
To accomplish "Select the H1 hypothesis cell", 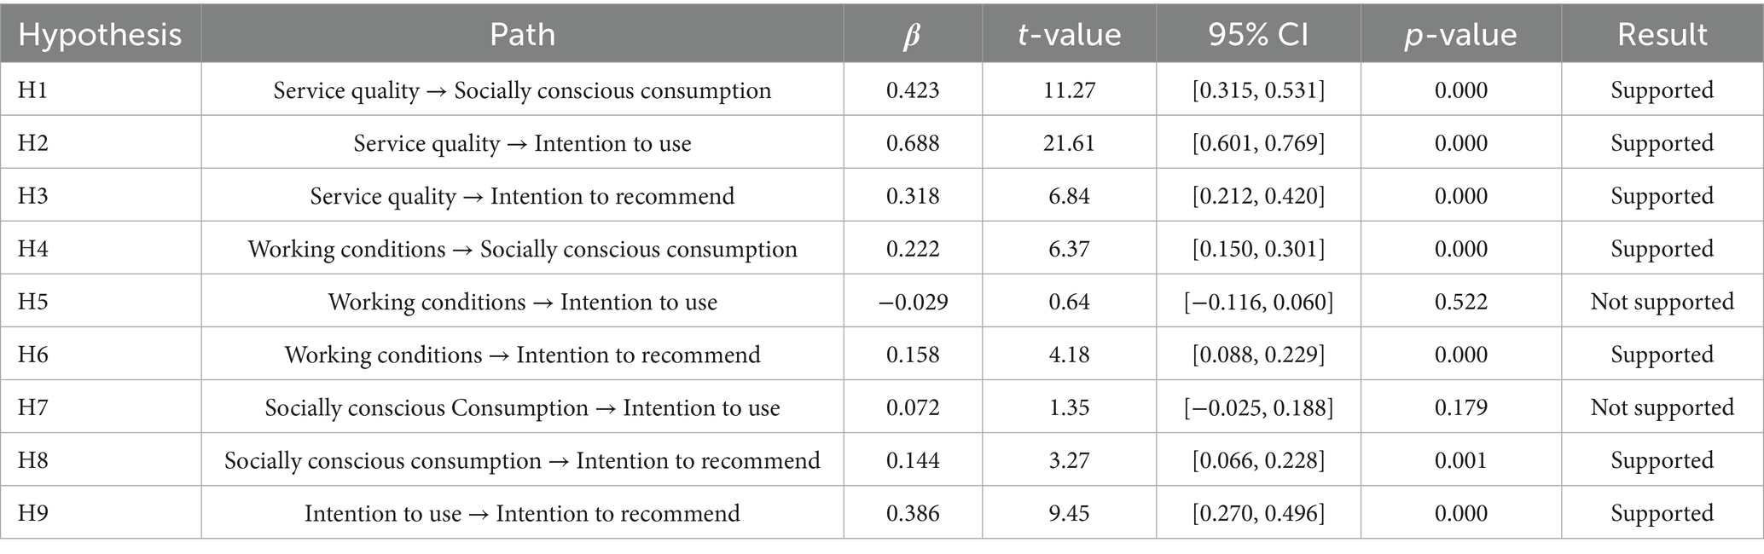I will coord(33,89).
